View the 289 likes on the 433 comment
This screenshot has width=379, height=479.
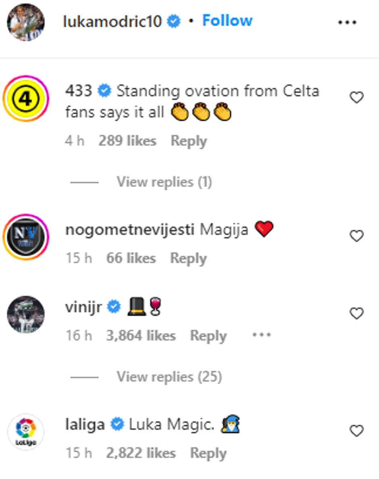[x=127, y=141]
